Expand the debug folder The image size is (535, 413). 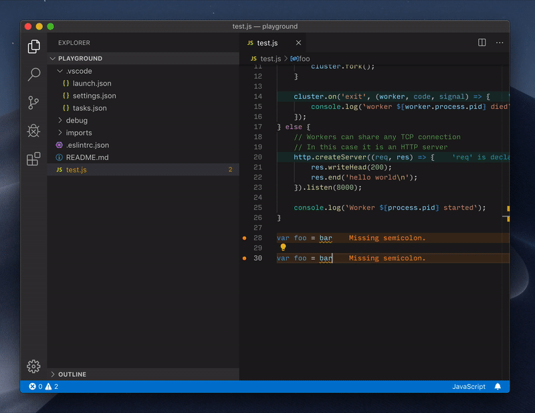pos(76,120)
